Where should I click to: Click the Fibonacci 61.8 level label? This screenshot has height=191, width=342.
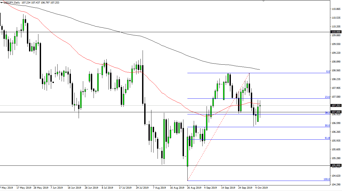tap(328, 138)
